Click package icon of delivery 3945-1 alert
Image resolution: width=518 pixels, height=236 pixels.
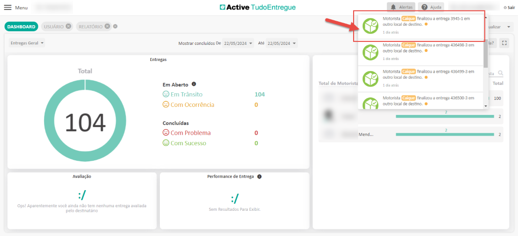coord(371,26)
